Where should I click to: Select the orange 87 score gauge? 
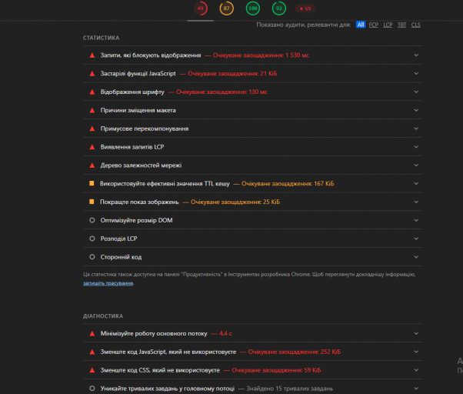pos(226,8)
